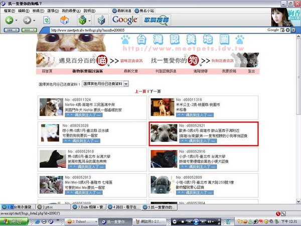Go forward with the gray Forward arrow
The height and width of the screenshot is (226, 301).
pos(27,20)
